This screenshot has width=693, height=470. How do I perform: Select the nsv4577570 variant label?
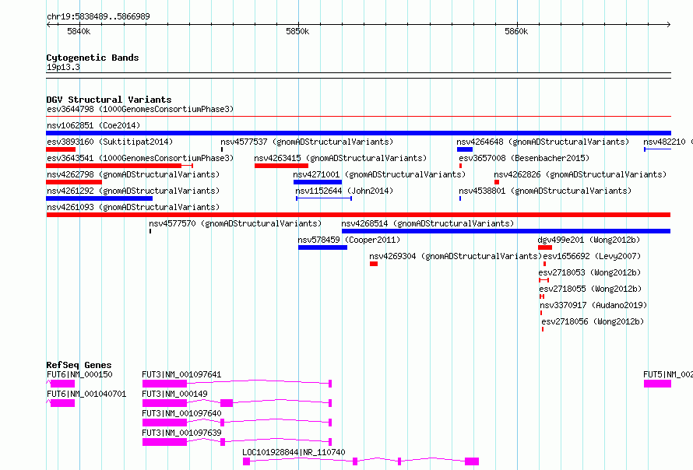235,223
